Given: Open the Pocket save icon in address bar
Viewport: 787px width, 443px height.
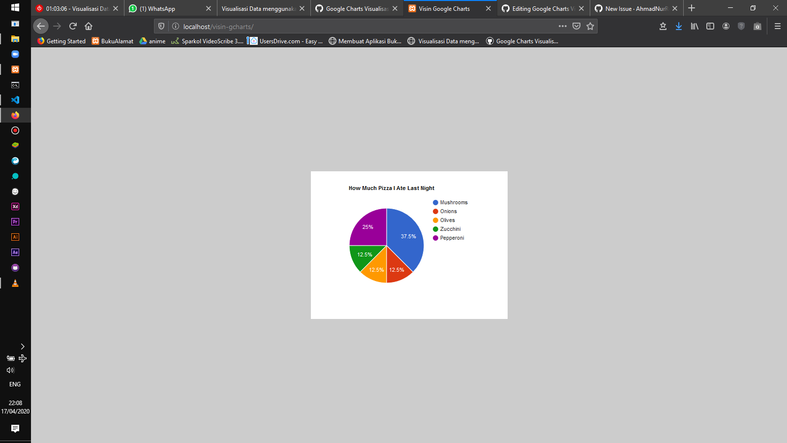Looking at the screenshot, I should [576, 26].
